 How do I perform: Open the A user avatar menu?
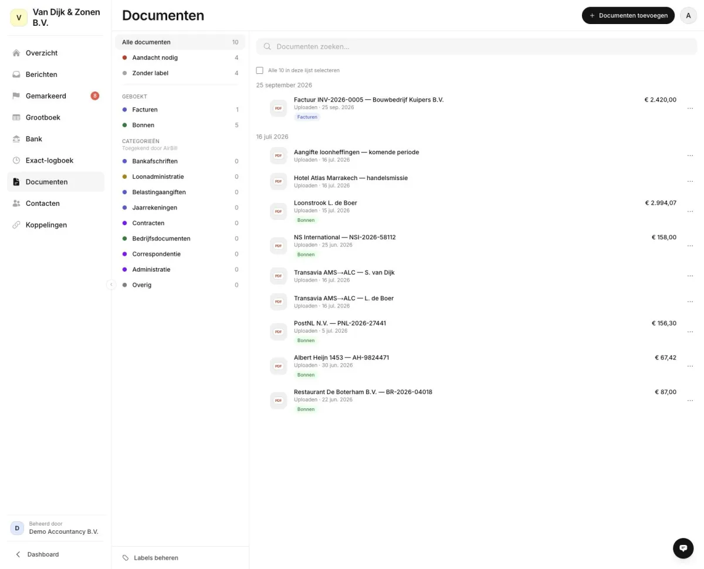pos(688,16)
